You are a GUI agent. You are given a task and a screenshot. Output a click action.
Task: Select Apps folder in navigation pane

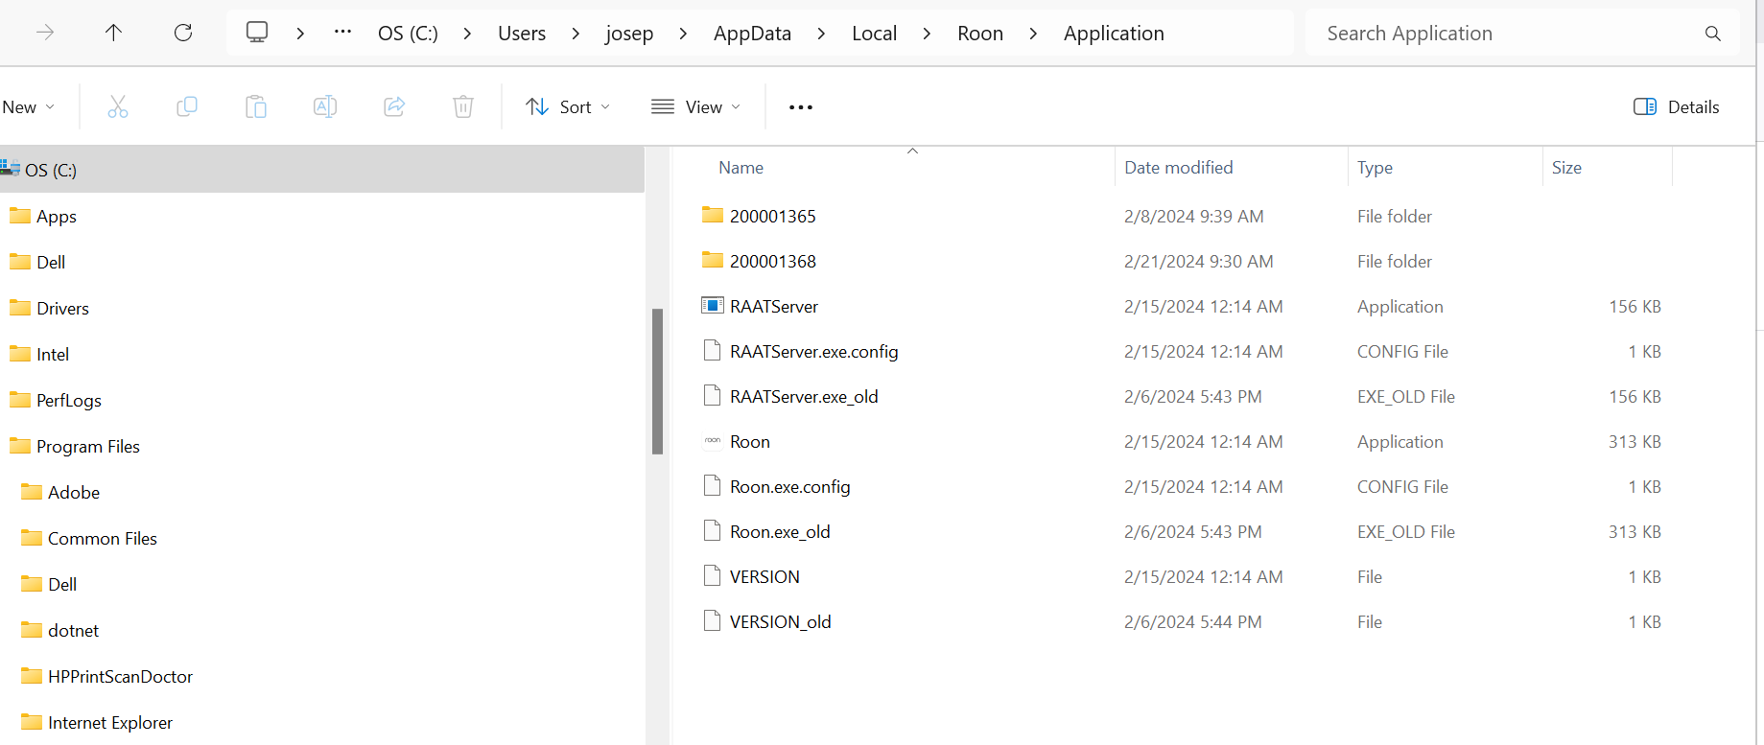[x=57, y=217]
